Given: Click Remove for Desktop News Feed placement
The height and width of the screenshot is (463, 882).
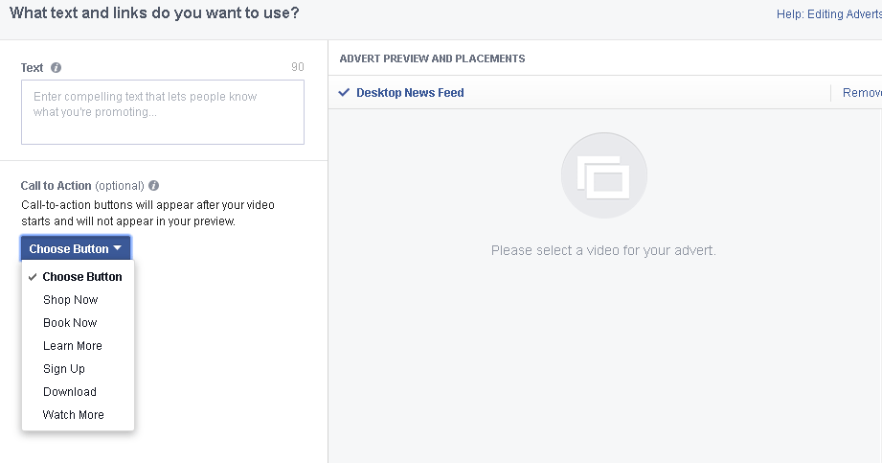Looking at the screenshot, I should (862, 93).
